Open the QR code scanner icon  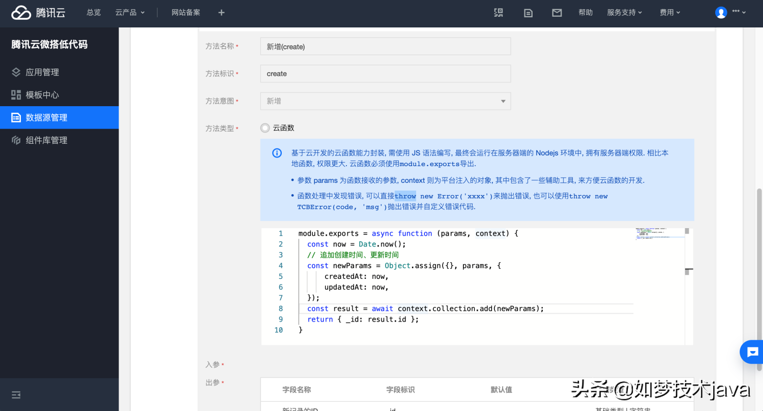pyautogui.click(x=498, y=13)
